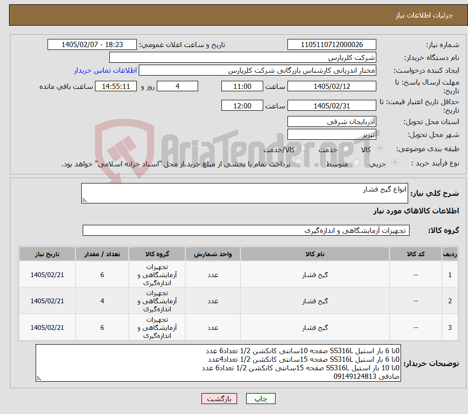Click the page header جزئیات اطلاعات نیاز
The width and height of the screenshot is (468, 414).
tap(424, 15)
